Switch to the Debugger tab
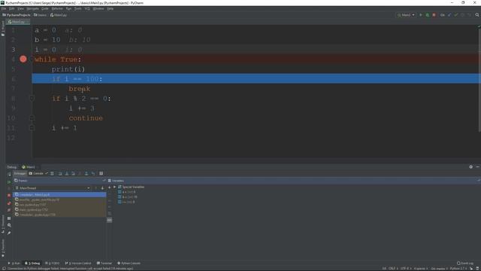481x271 pixels. tap(20, 174)
